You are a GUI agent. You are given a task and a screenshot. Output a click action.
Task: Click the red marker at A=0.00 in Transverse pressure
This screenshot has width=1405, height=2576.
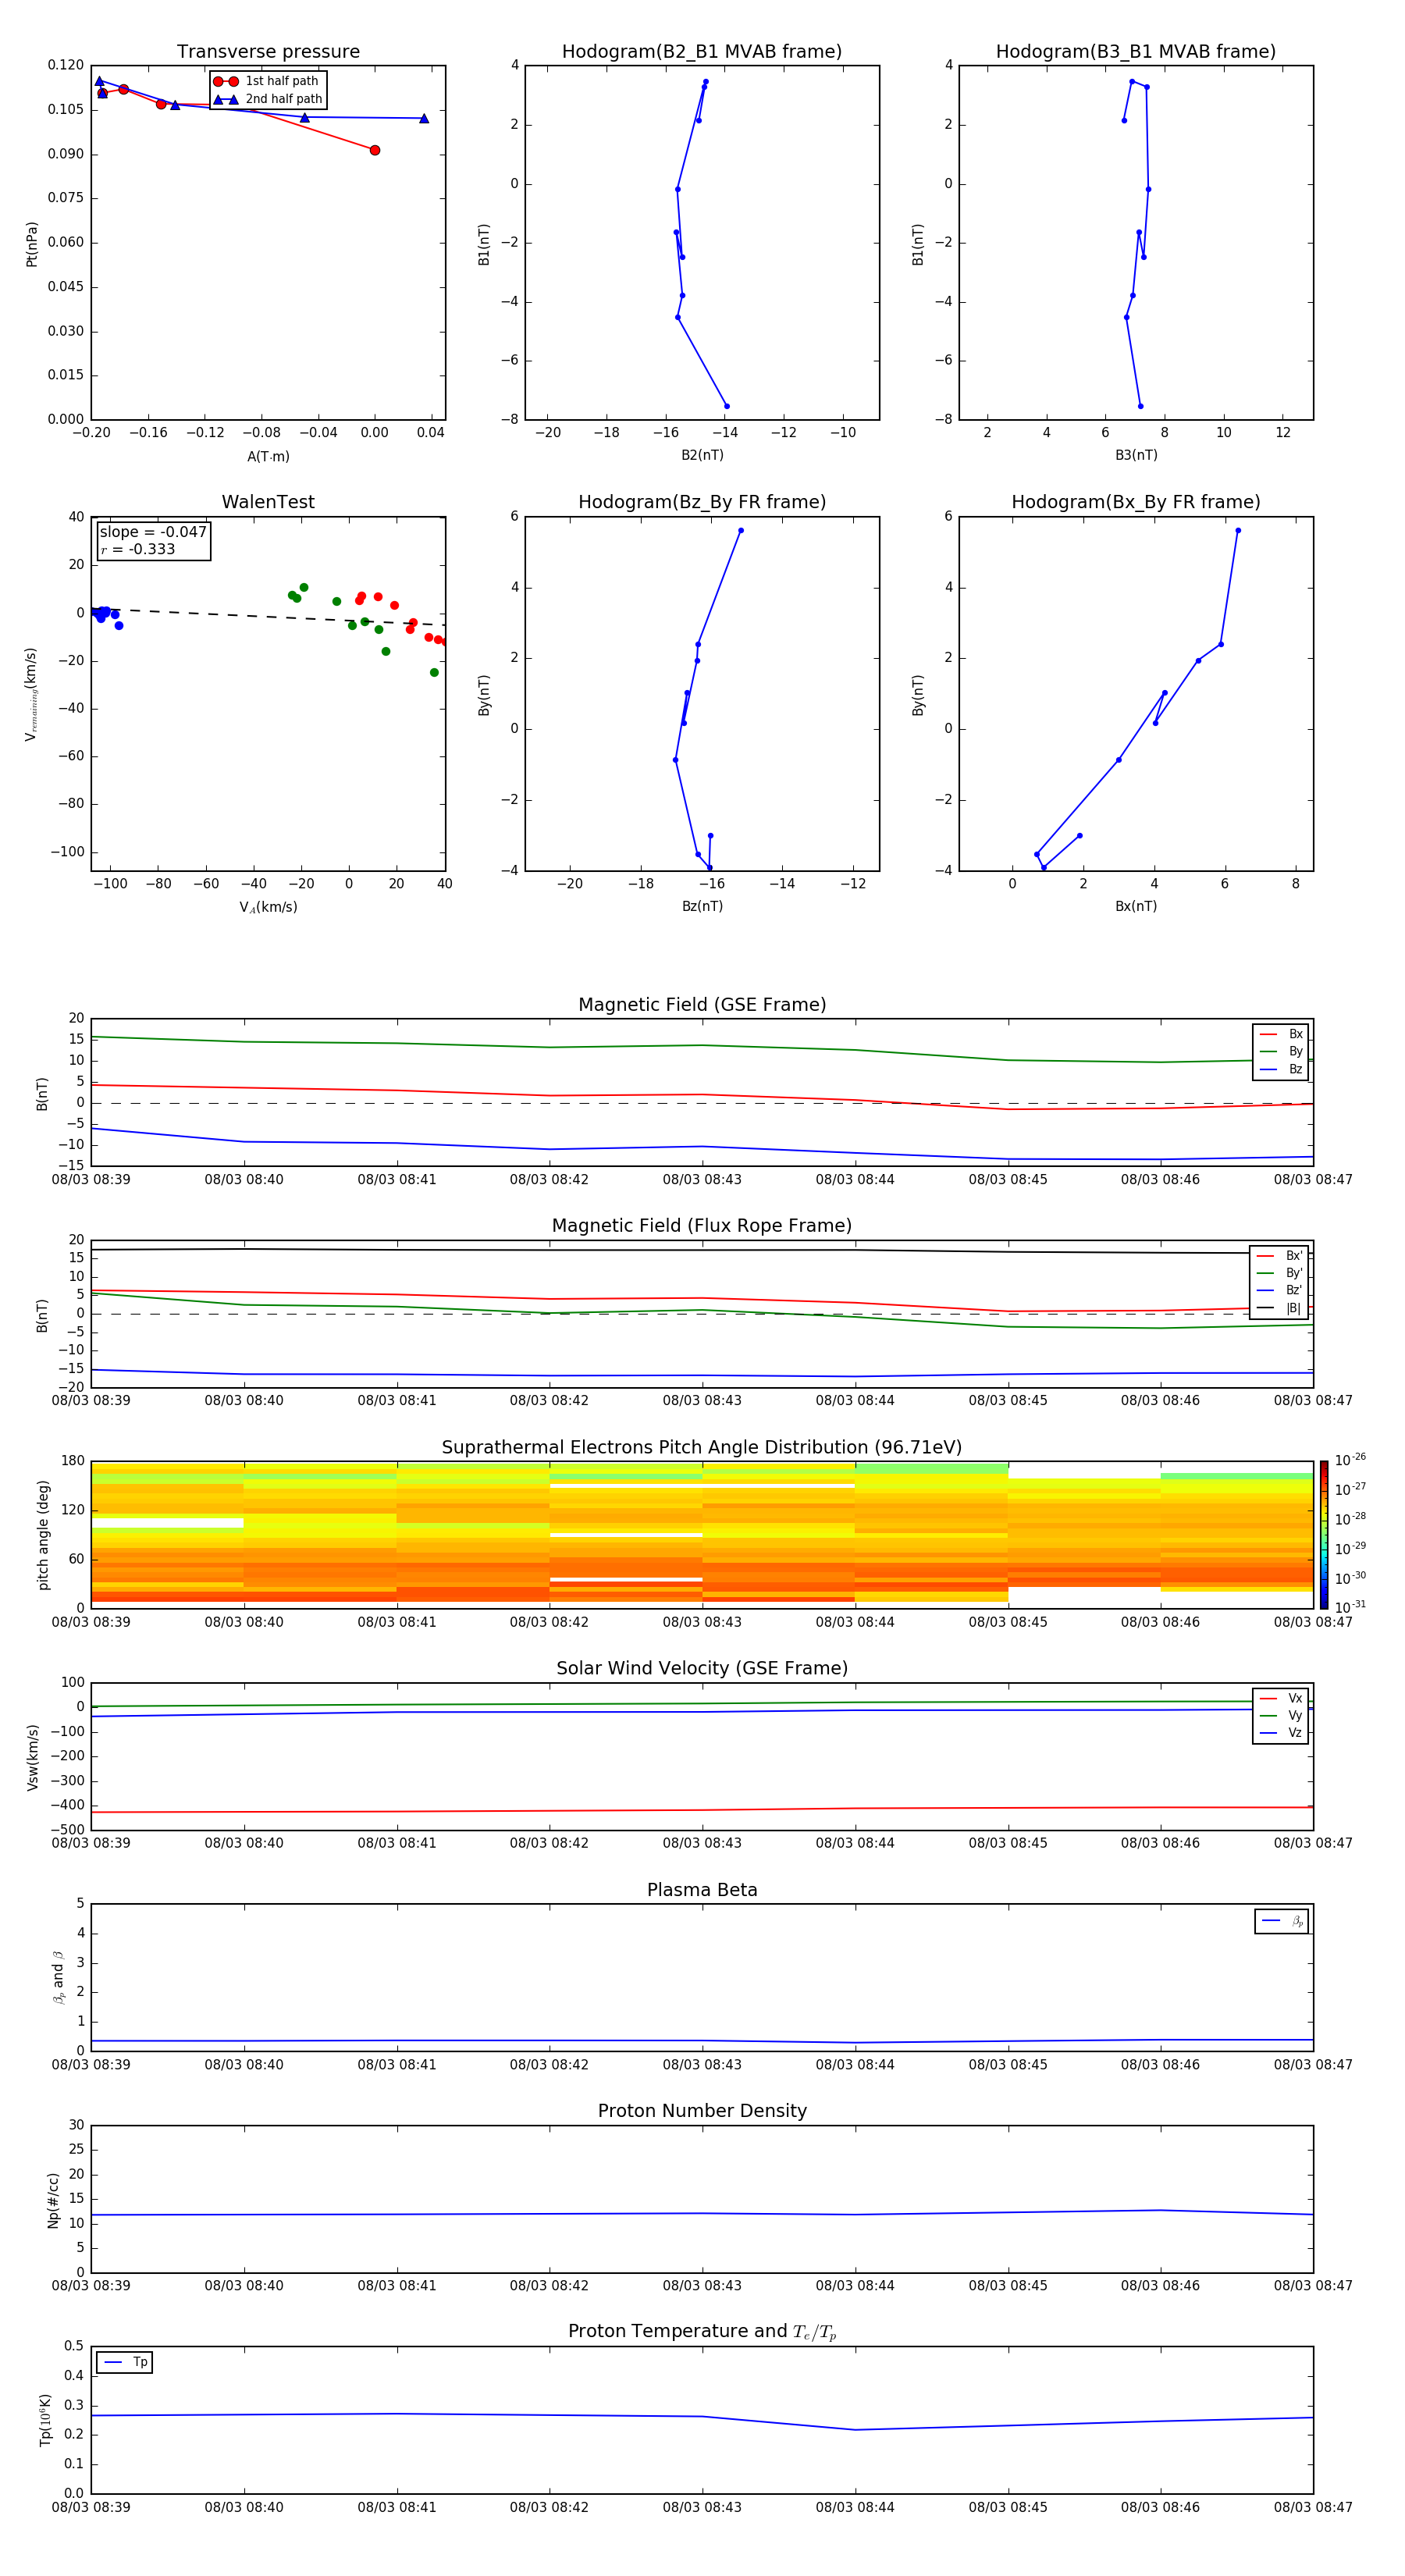[x=375, y=150]
